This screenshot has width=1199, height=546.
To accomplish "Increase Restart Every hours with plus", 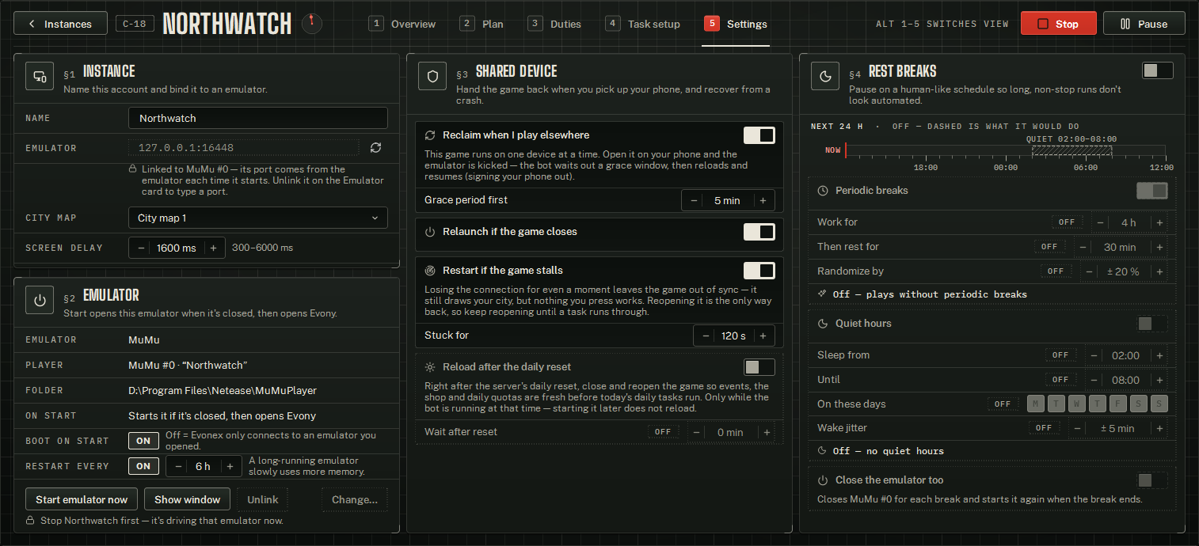I will [x=230, y=466].
